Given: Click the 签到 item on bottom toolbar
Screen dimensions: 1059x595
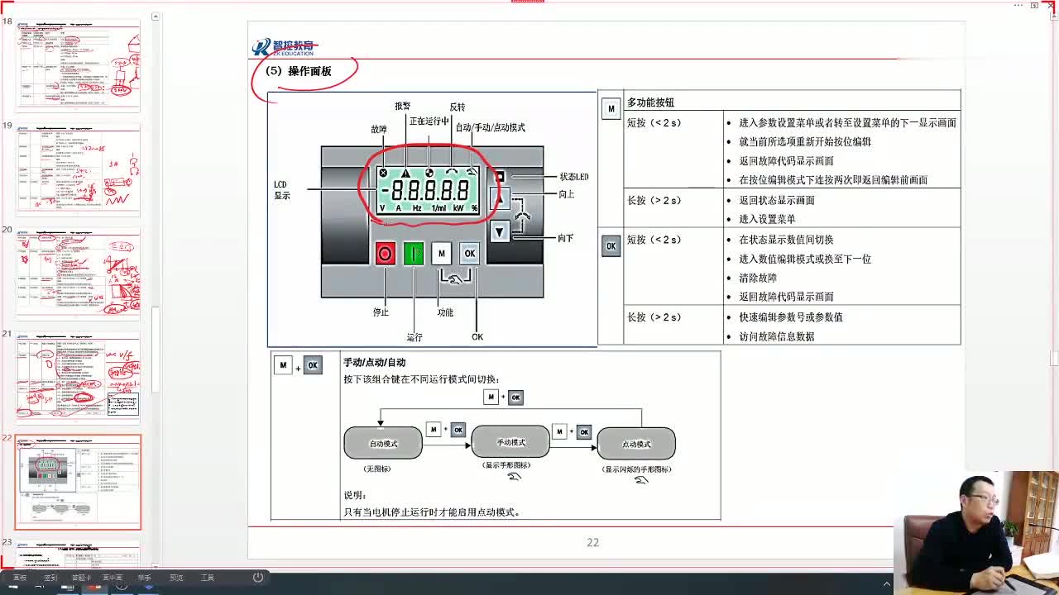Looking at the screenshot, I should click(x=50, y=578).
